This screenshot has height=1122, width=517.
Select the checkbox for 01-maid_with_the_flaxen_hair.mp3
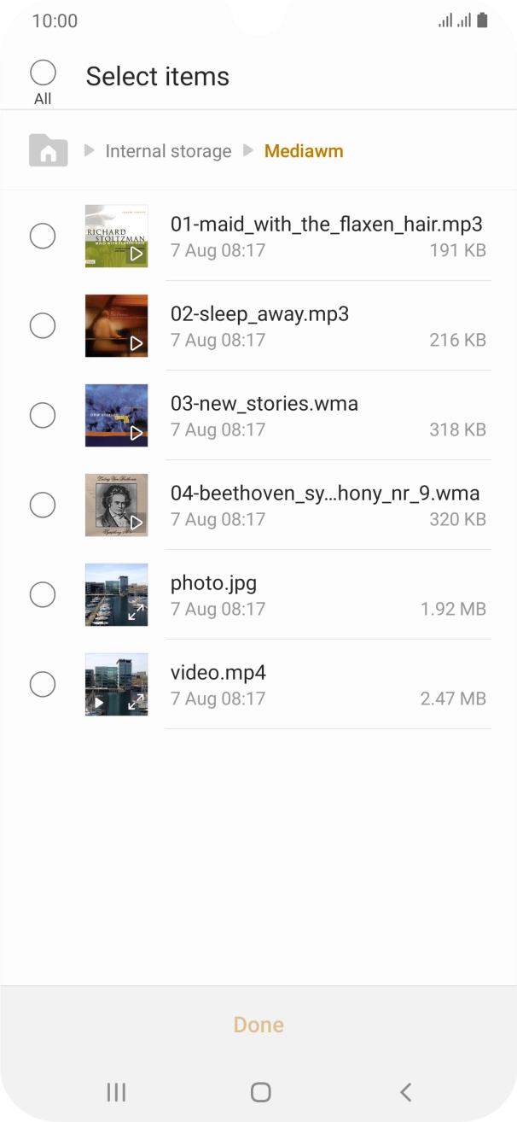click(x=43, y=236)
